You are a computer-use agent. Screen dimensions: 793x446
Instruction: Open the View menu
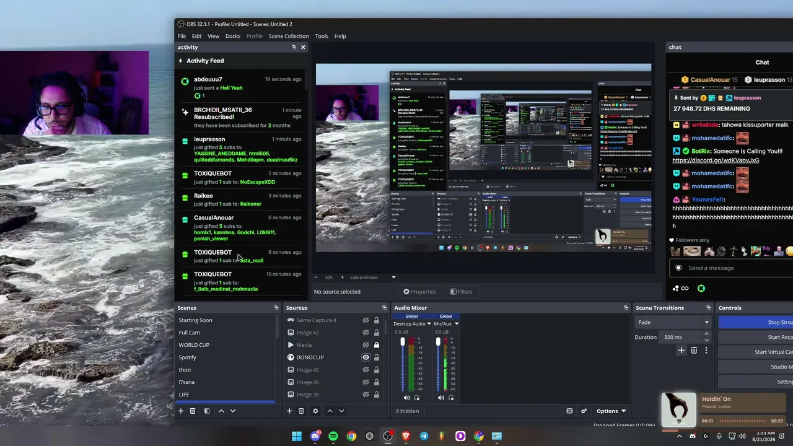(213, 36)
